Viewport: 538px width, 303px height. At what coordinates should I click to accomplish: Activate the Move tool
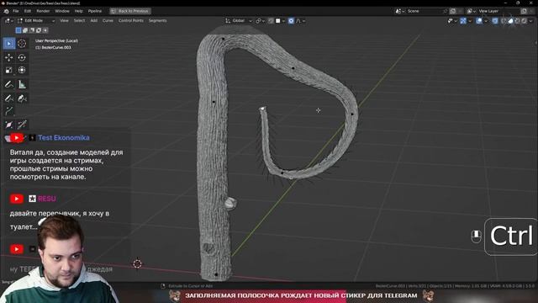click(9, 57)
